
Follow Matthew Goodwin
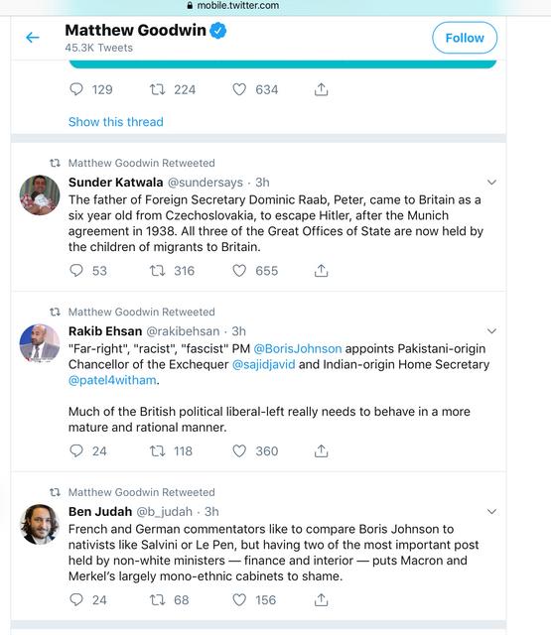tap(465, 38)
